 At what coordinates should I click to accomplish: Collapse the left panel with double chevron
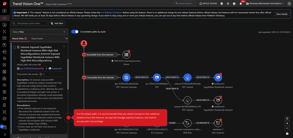(x=67, y=39)
